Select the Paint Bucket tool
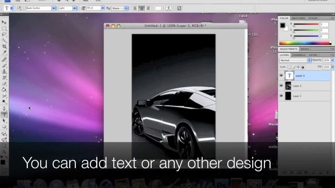The image size is (335, 188). [4, 89]
